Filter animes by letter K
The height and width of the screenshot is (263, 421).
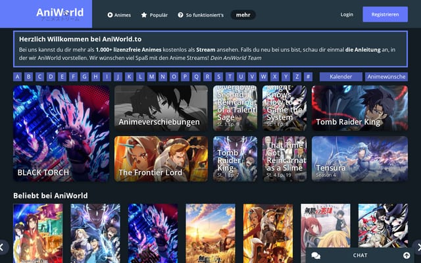tap(129, 77)
